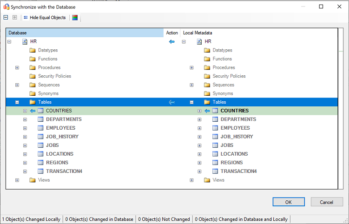349x224 pixels.
Task: Select JOB_HISTORY in Local Metadata tree
Action: pyautogui.click(x=237, y=137)
